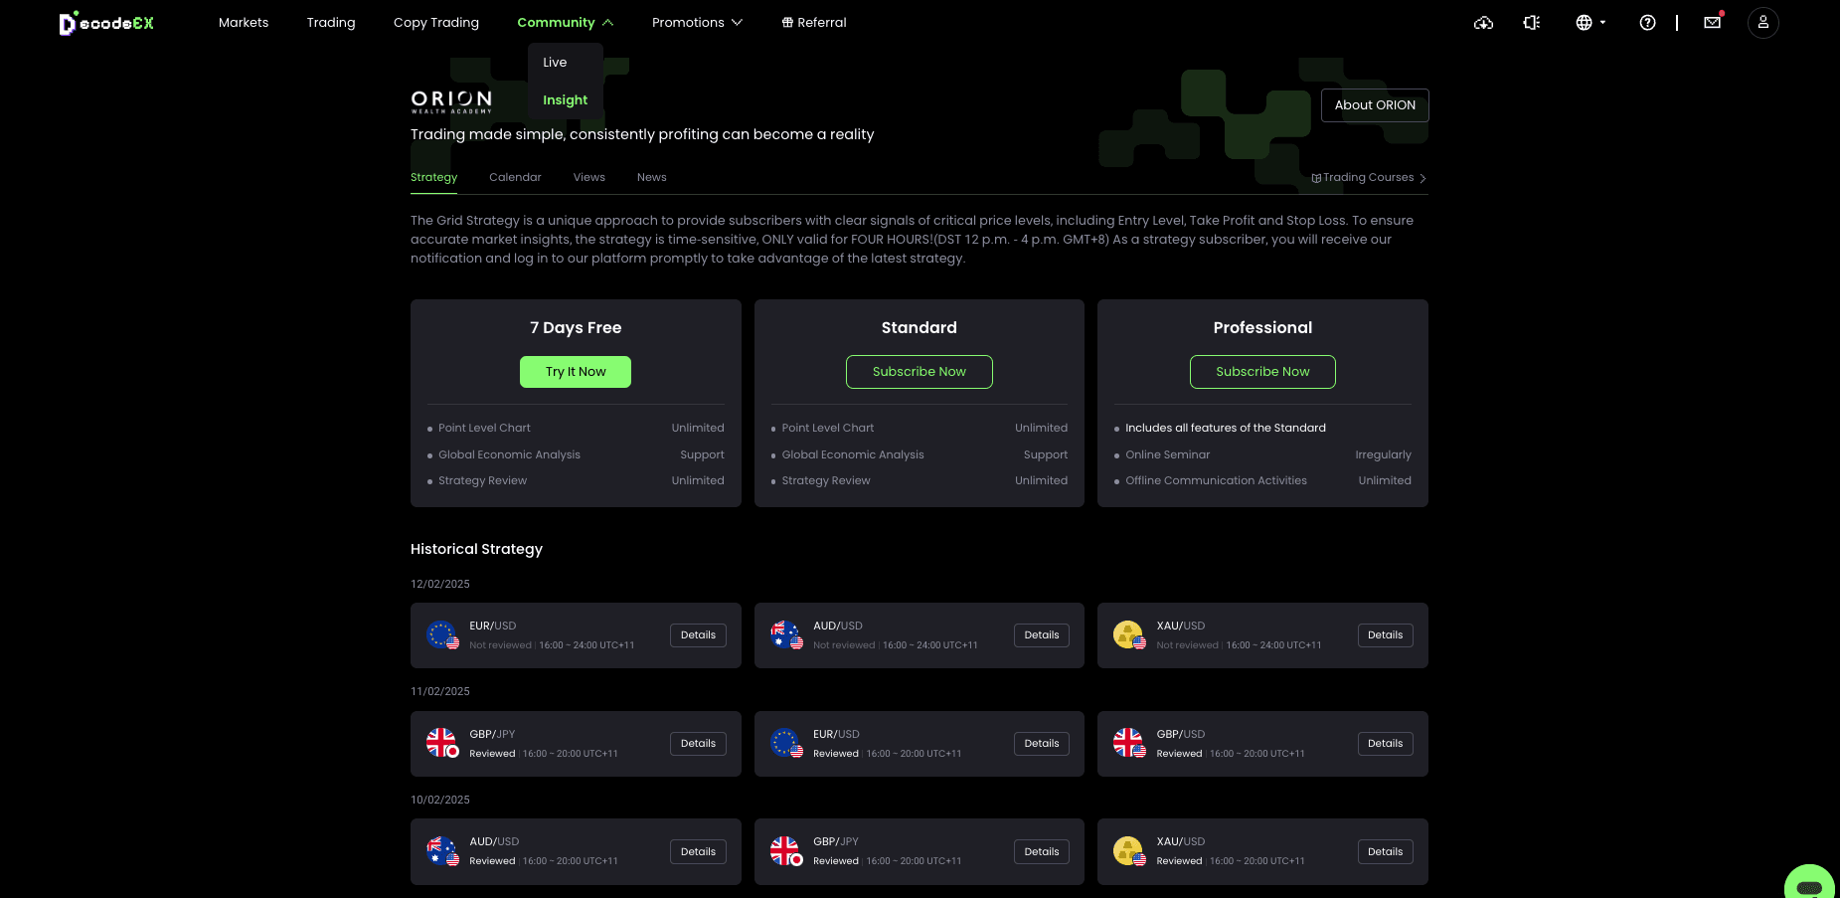Click the 7 Days Free plan title

click(576, 328)
